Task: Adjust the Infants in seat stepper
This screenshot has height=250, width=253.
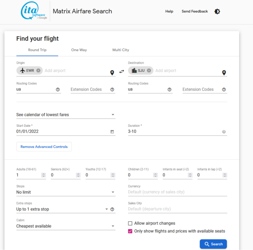Action: (x=190, y=175)
